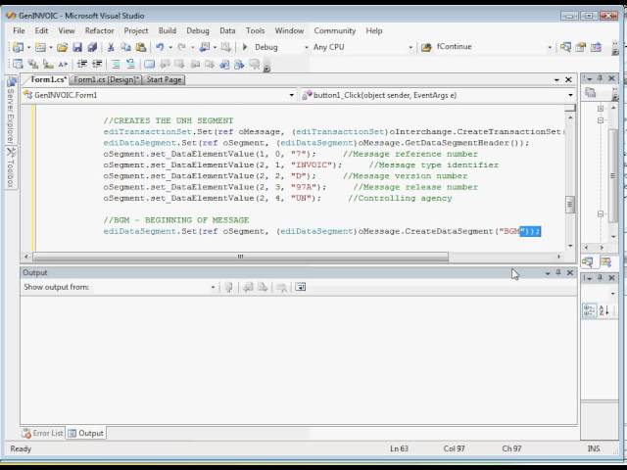The width and height of the screenshot is (627, 470).
Task: Open the New Project dropdown arrow
Action: point(28,47)
